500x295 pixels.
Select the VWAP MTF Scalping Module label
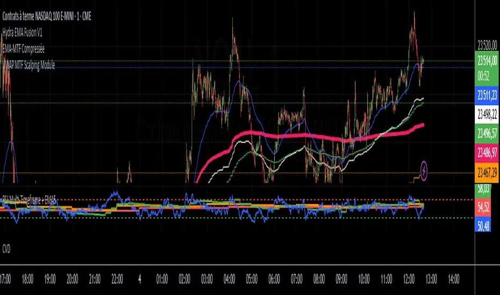(x=28, y=65)
